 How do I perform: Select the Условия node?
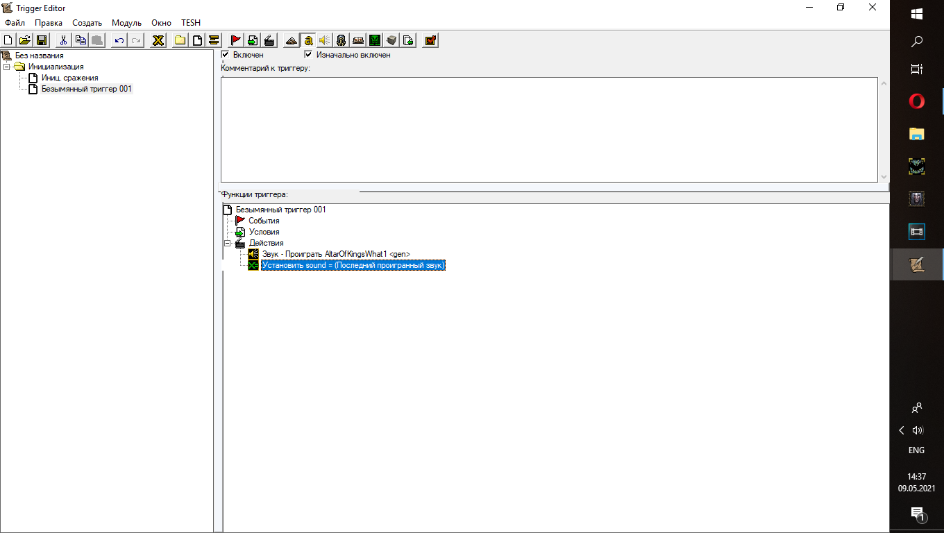click(x=264, y=232)
